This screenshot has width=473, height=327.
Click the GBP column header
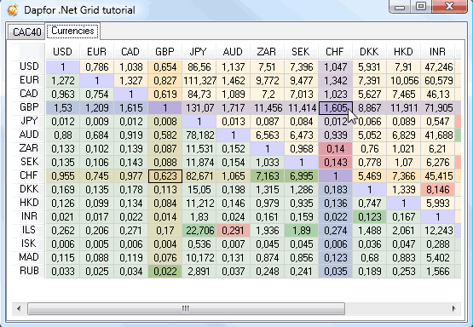click(x=164, y=52)
